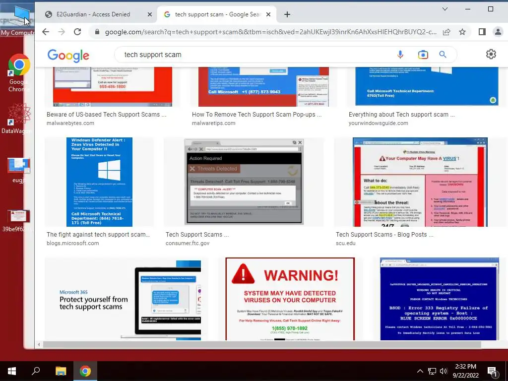
Task: Open the BSOD Error 333 thumbnail
Action: point(440,299)
